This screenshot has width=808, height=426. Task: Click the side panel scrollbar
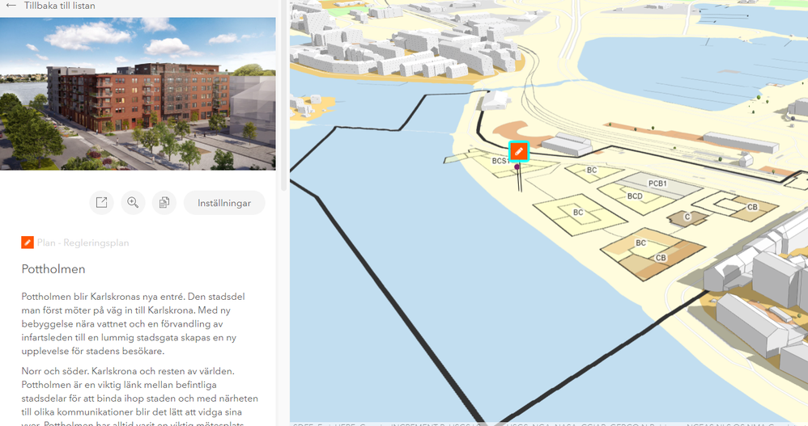pyautogui.click(x=283, y=95)
